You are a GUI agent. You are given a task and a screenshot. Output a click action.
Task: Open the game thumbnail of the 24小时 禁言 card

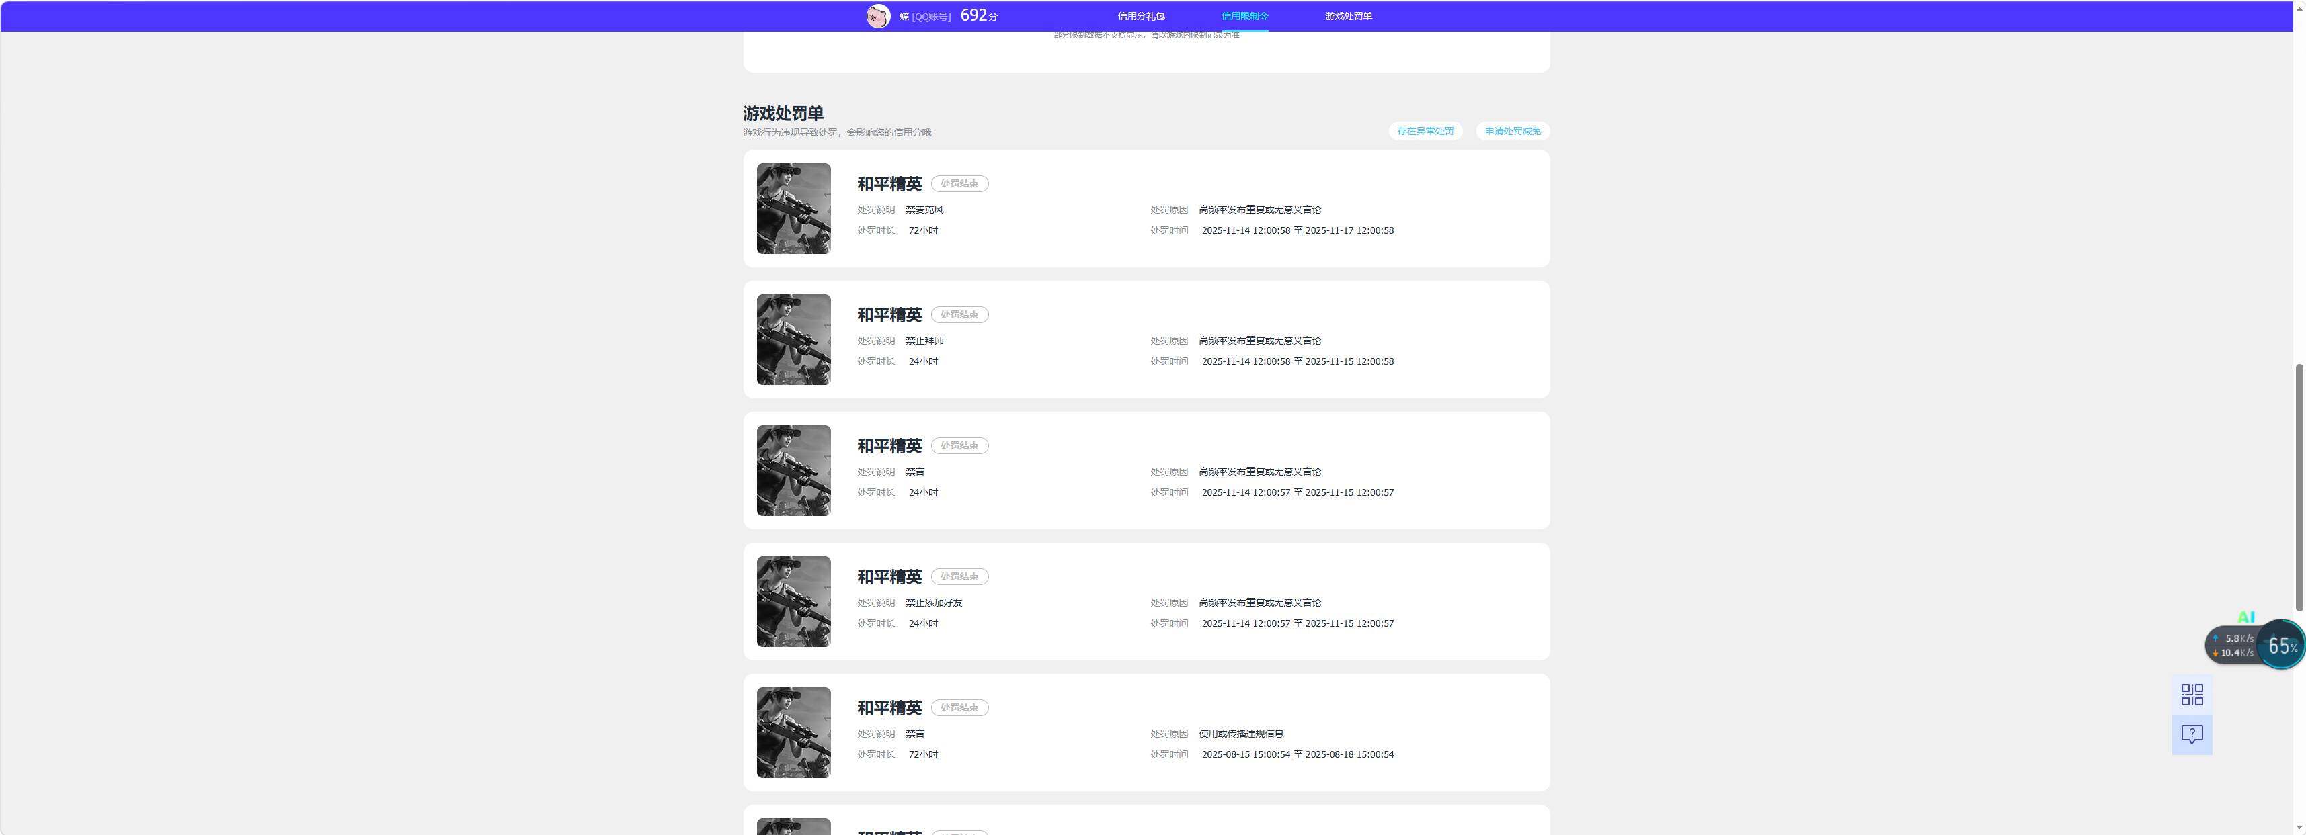click(x=793, y=470)
